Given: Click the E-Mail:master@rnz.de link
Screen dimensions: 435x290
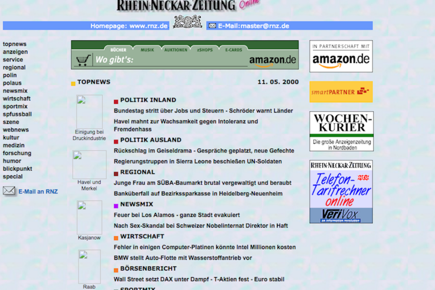Looking at the screenshot, I should pyautogui.click(x=254, y=26).
